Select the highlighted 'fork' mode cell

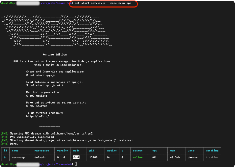tap(76, 158)
